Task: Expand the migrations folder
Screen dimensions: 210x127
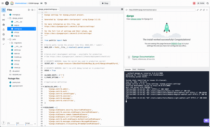Action: pos(10,43)
